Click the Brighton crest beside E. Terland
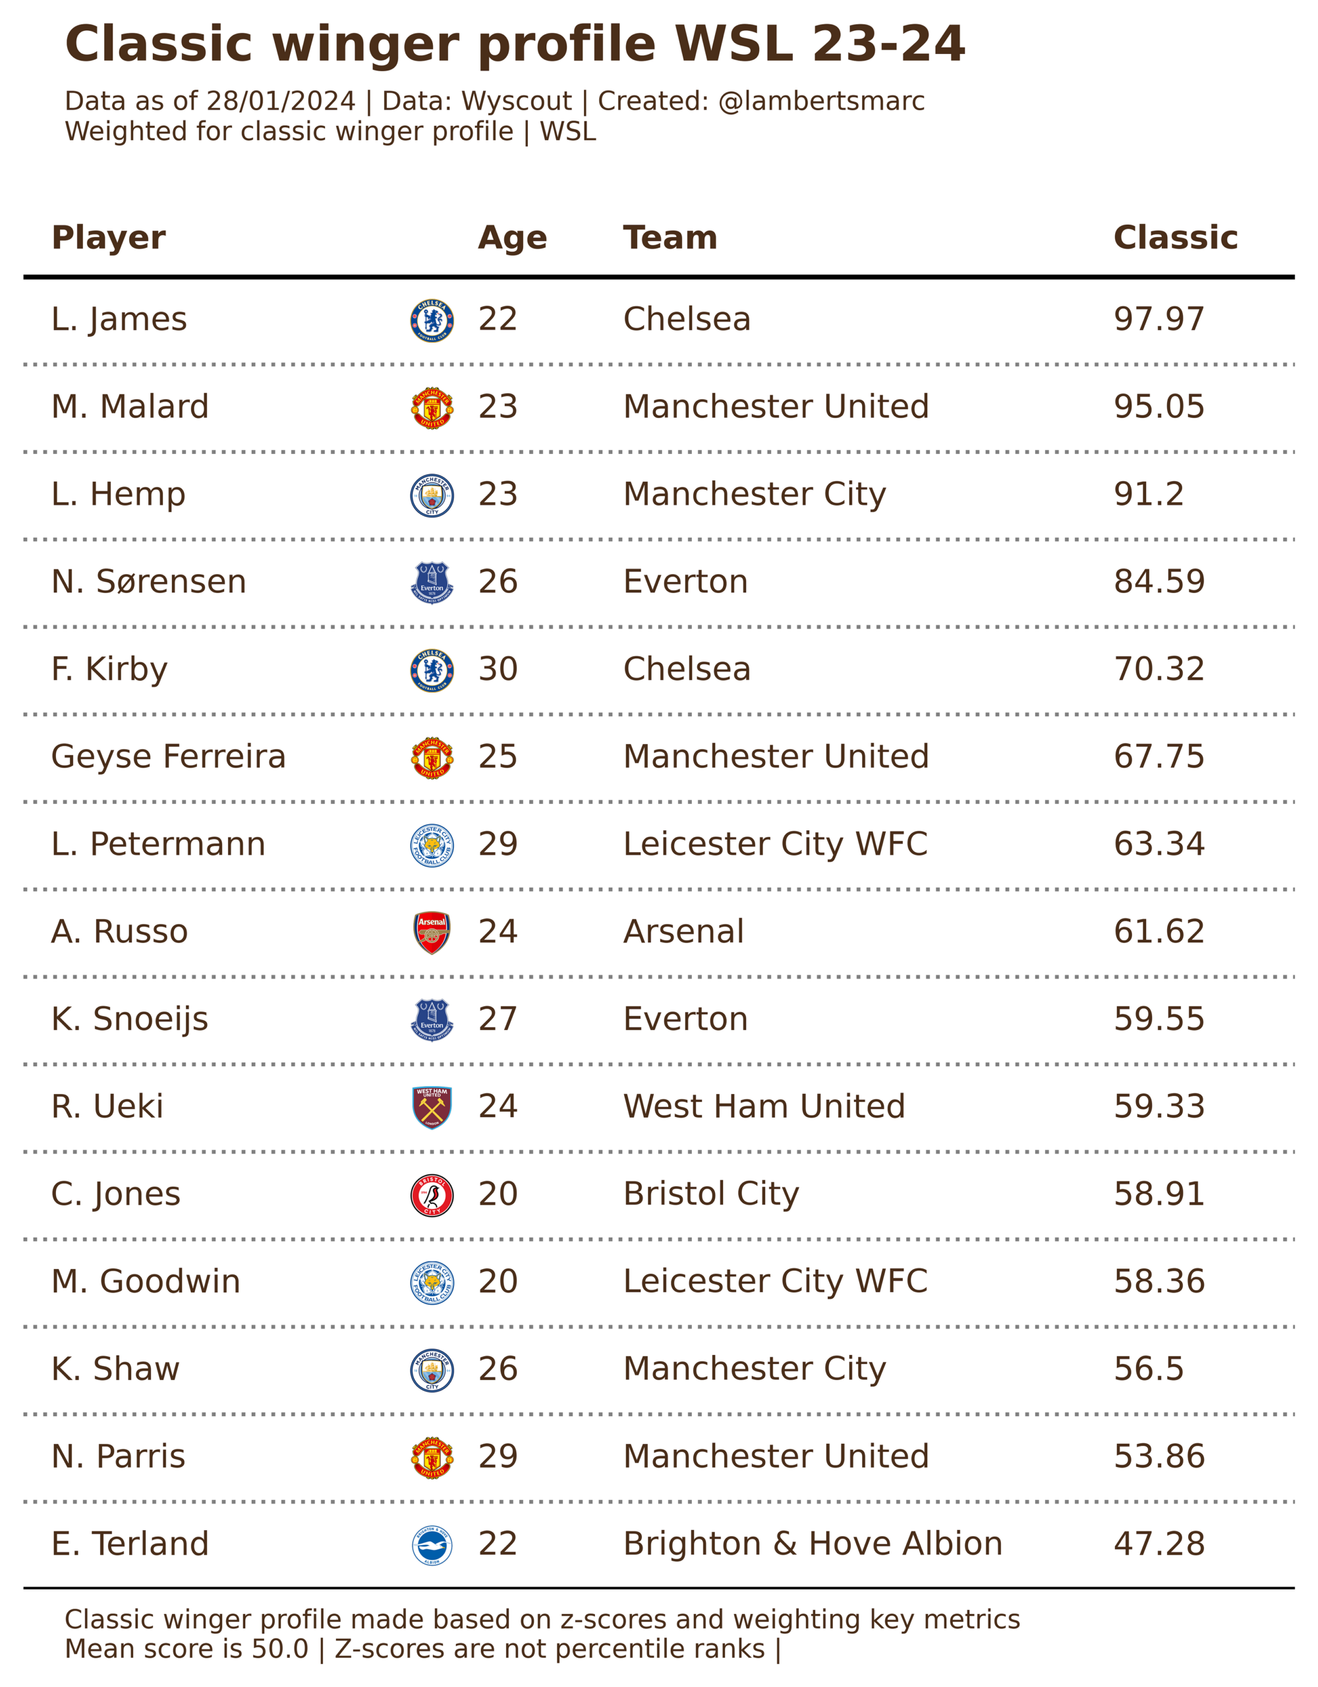The height and width of the screenshot is (1687, 1318). click(432, 1545)
